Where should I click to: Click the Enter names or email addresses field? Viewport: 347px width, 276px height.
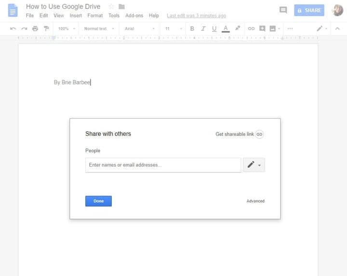163,165
